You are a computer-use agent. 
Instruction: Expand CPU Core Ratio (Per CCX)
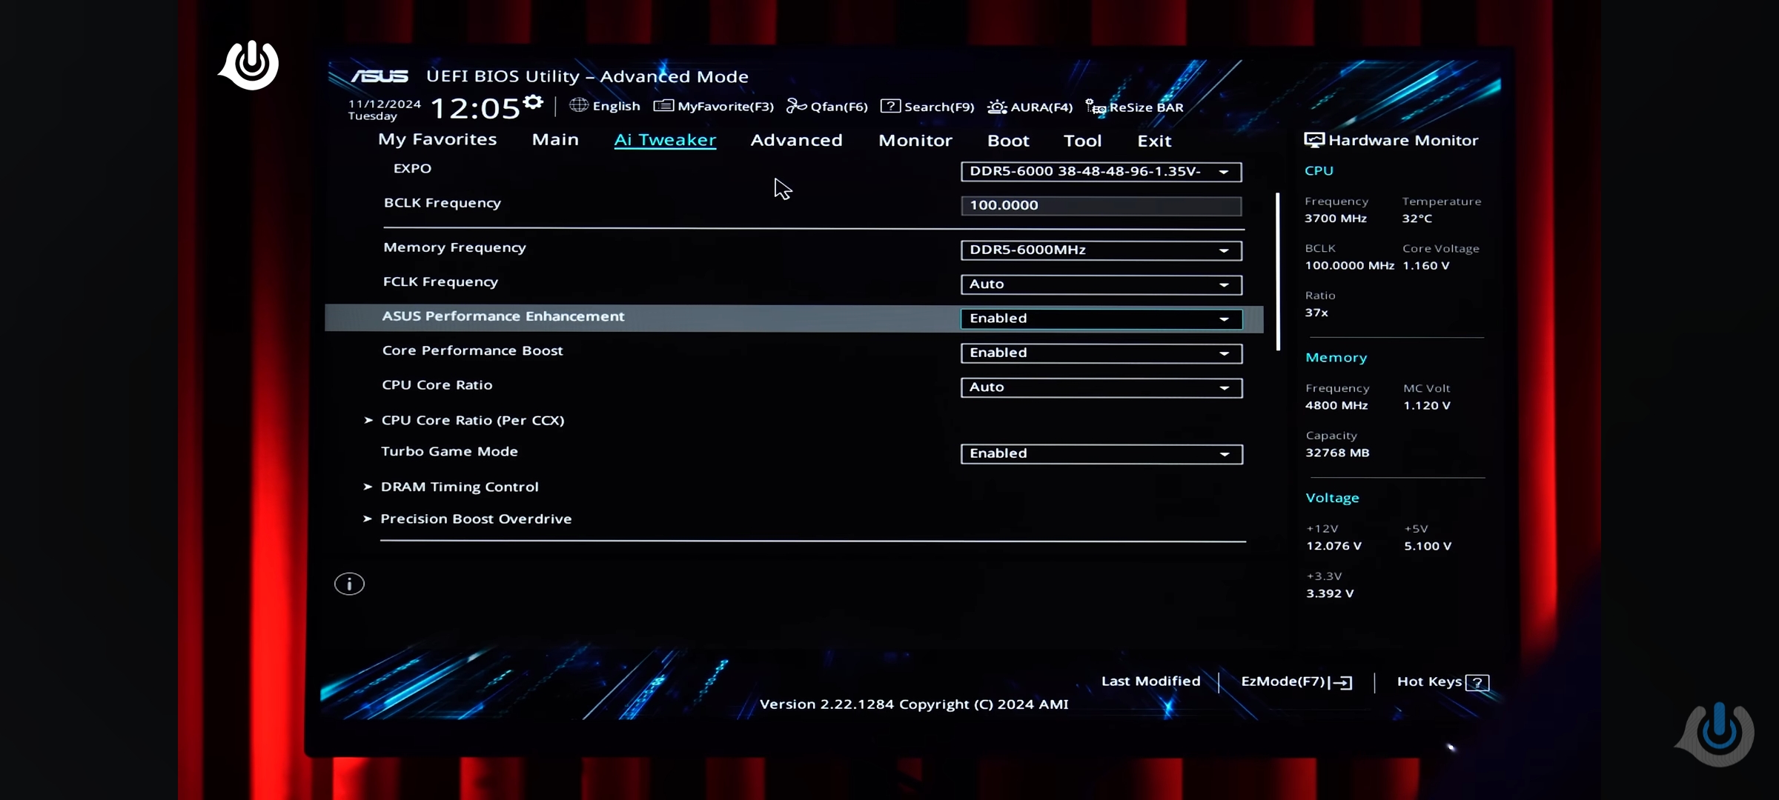pos(472,420)
